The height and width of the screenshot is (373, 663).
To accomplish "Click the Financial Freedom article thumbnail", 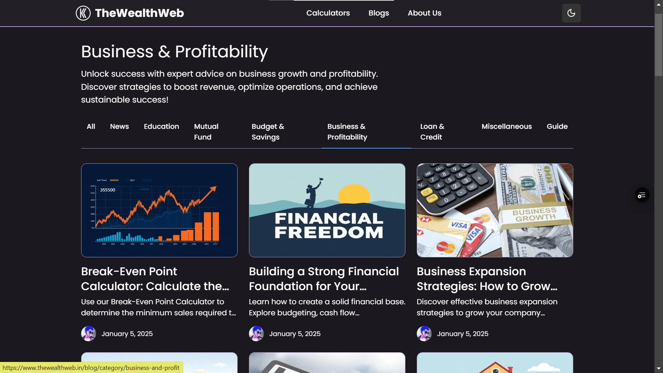I will [327, 210].
